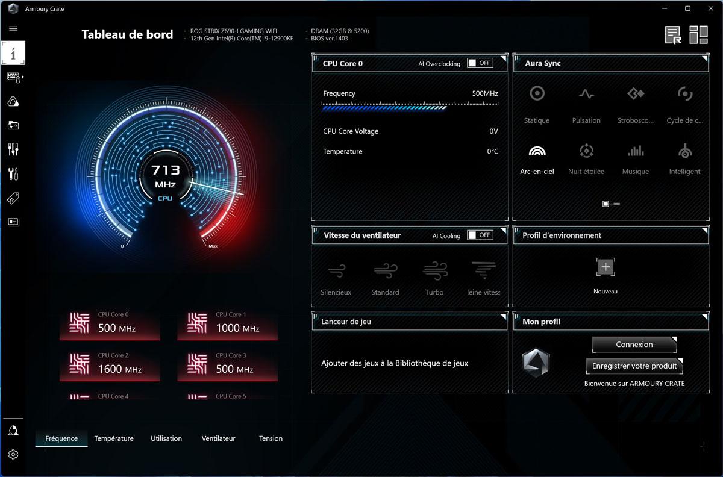Click the Aura Sync page indicator slider
This screenshot has width=723, height=477.
[611, 204]
